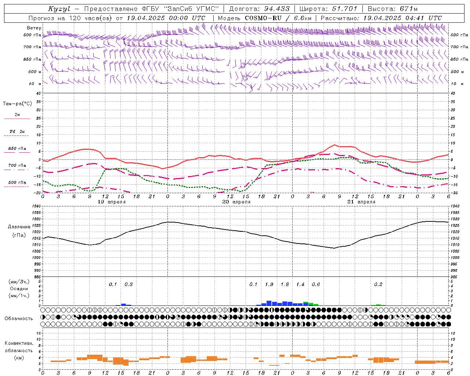Click the (мм/3ч.) precipitation unit label
The height and width of the screenshot is (376, 470).
click(x=19, y=282)
